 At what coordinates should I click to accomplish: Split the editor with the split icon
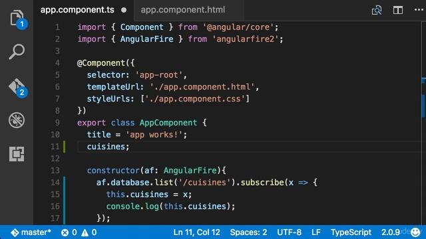(398, 11)
